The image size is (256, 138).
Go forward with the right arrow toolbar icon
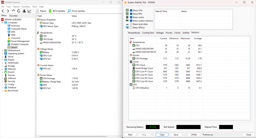click(x=8, y=11)
